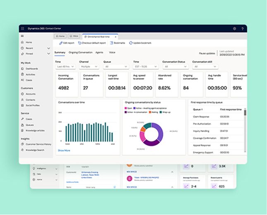The width and height of the screenshot is (267, 215).
Task: Click the Incoming Conversation 4982 card
Action: pos(67,84)
